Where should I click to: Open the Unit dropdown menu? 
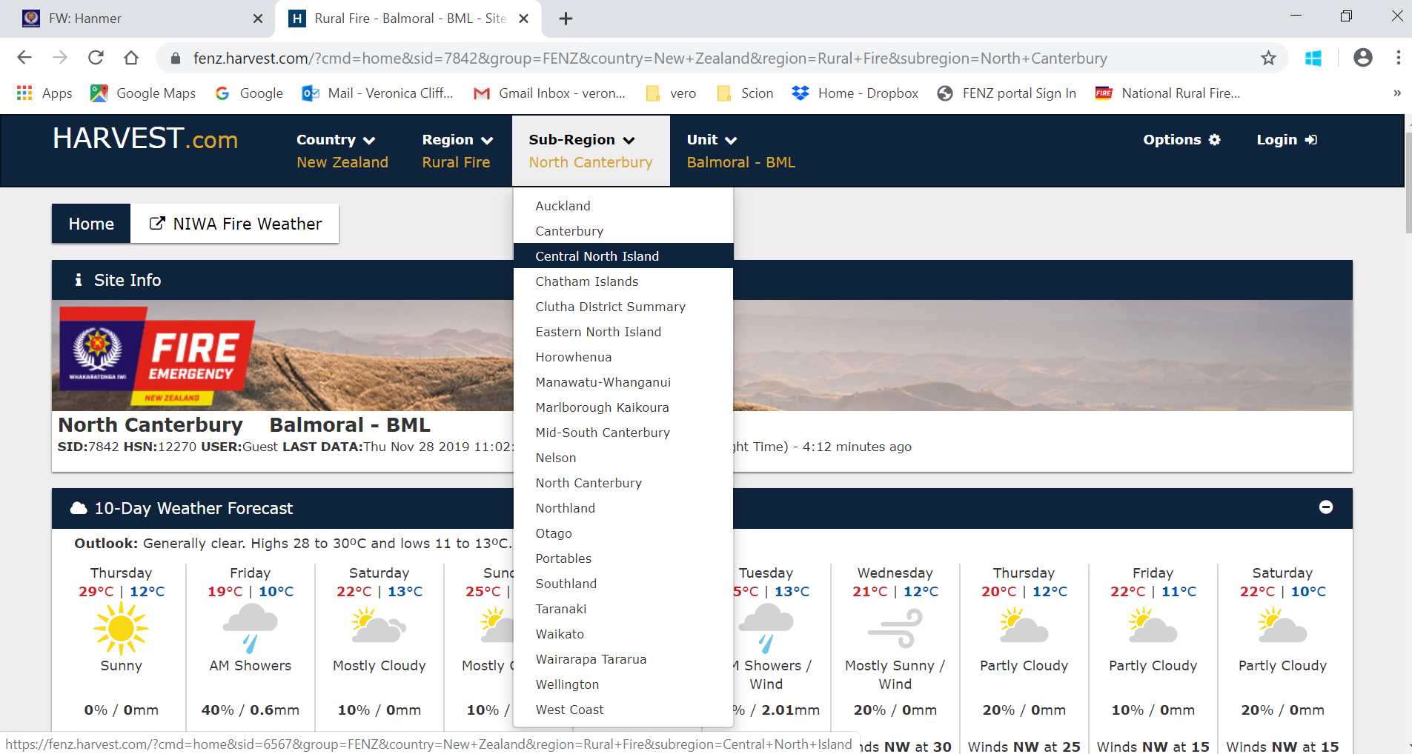click(x=712, y=140)
